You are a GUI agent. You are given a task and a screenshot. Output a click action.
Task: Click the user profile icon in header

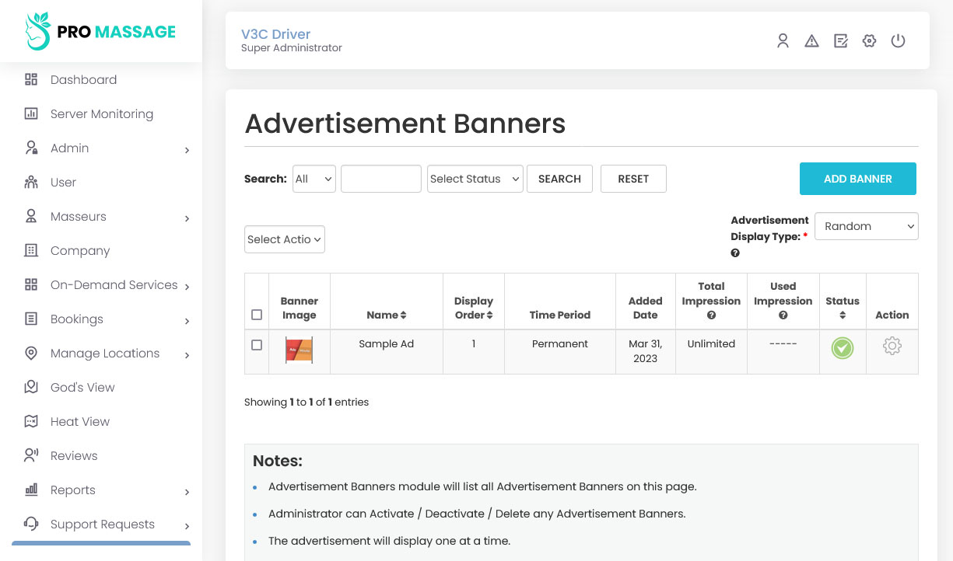783,41
